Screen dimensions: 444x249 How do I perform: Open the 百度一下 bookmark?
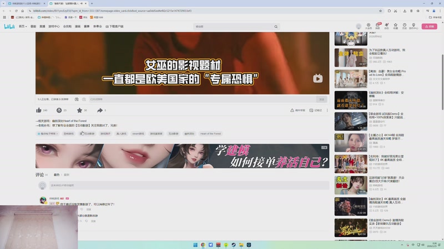point(70,17)
